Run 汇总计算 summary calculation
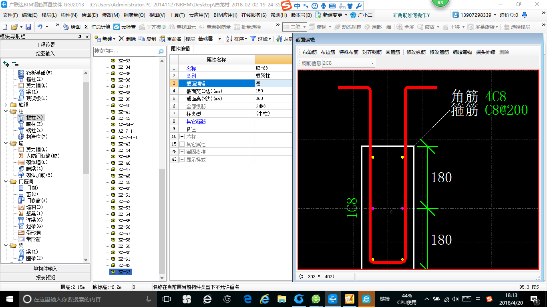Screen dimensions: 547x307 (97, 27)
